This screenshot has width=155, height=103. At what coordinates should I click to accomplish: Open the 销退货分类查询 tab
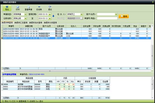[50, 23]
